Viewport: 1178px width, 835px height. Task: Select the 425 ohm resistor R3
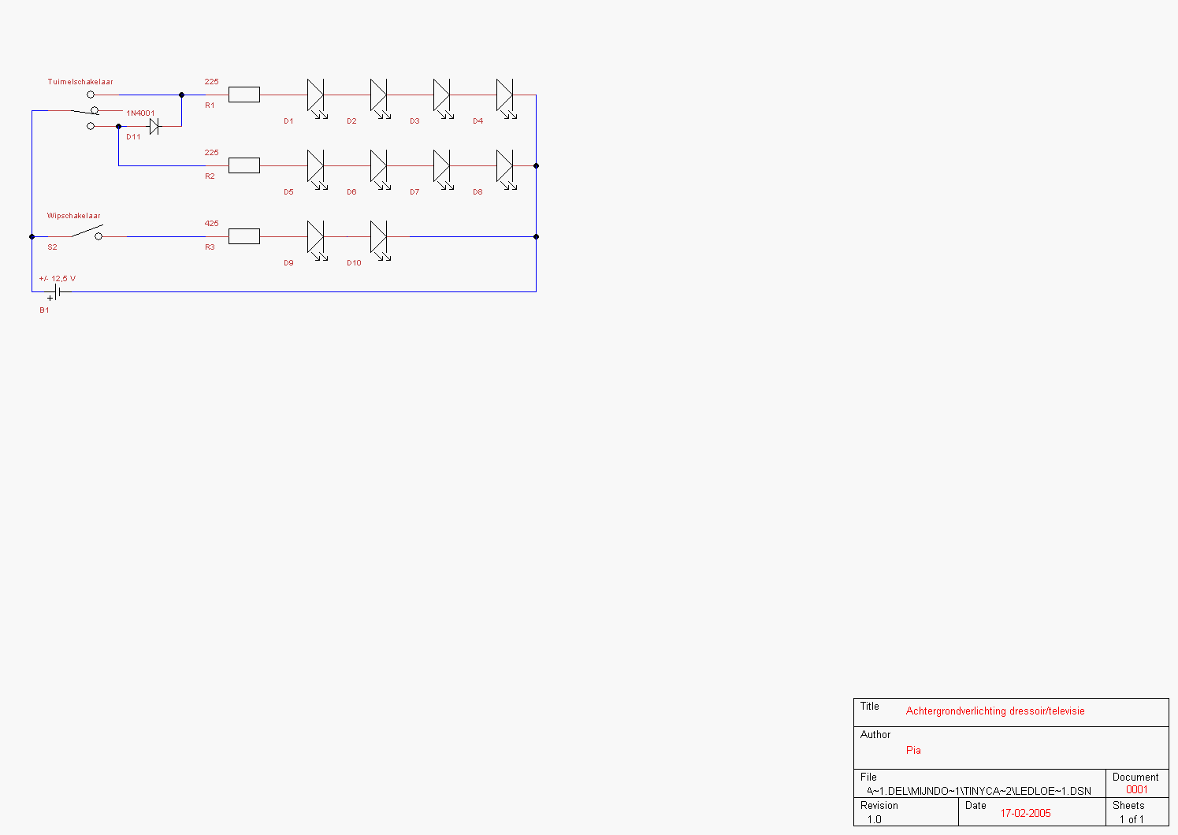(x=243, y=236)
